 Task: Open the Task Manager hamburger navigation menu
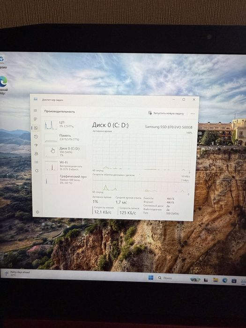[36, 110]
